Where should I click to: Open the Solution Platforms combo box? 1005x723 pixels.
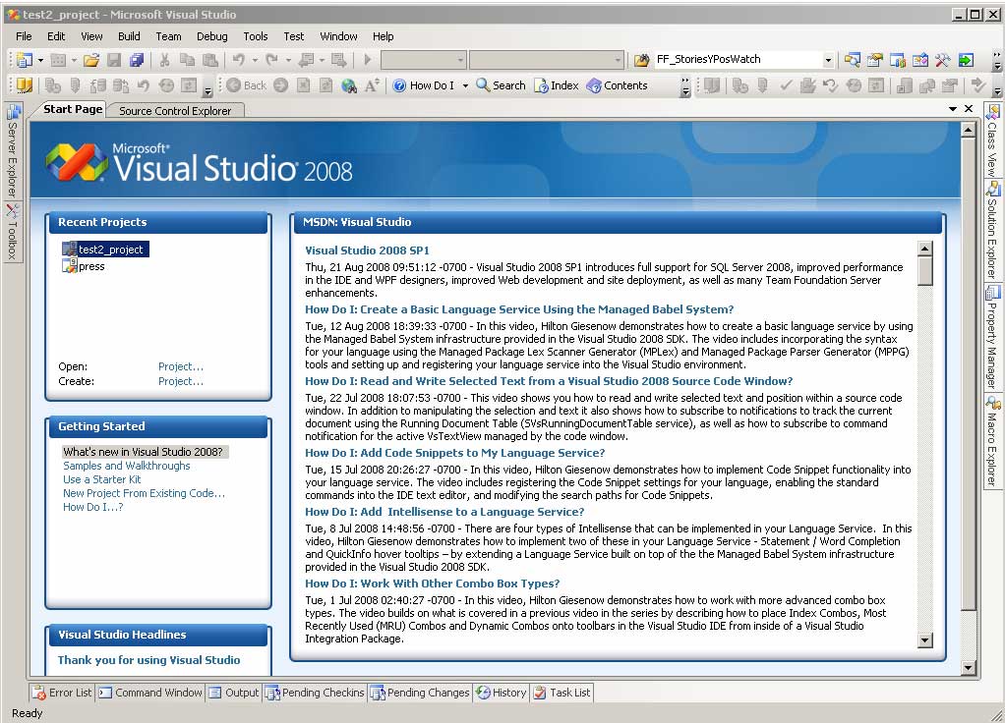click(x=546, y=60)
